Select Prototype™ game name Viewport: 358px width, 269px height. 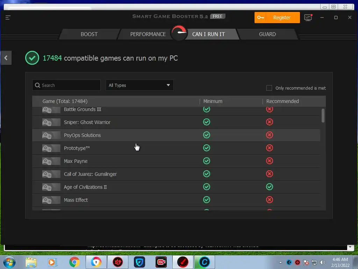click(x=77, y=148)
